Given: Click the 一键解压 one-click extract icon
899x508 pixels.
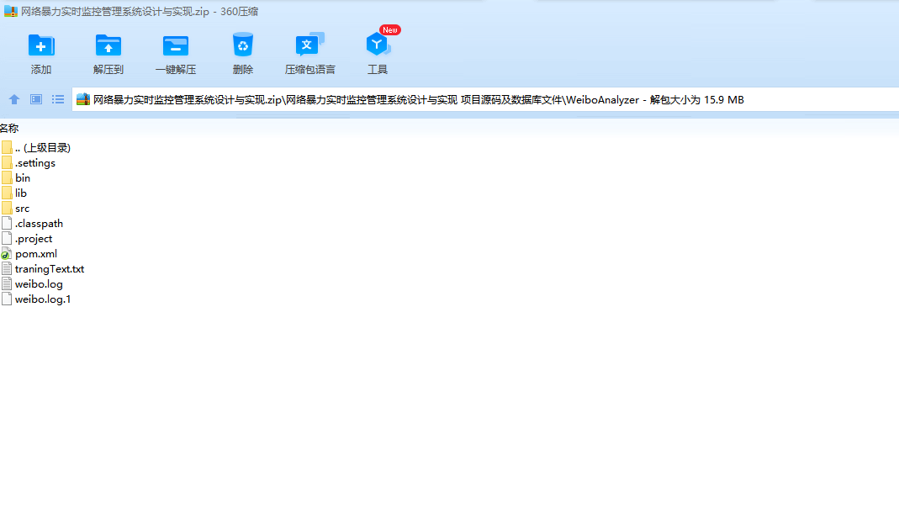Looking at the screenshot, I should 176,45.
